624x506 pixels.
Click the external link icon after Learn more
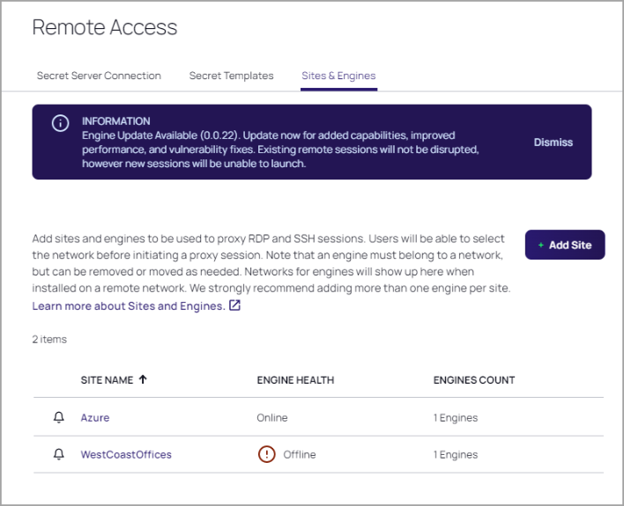tap(234, 306)
